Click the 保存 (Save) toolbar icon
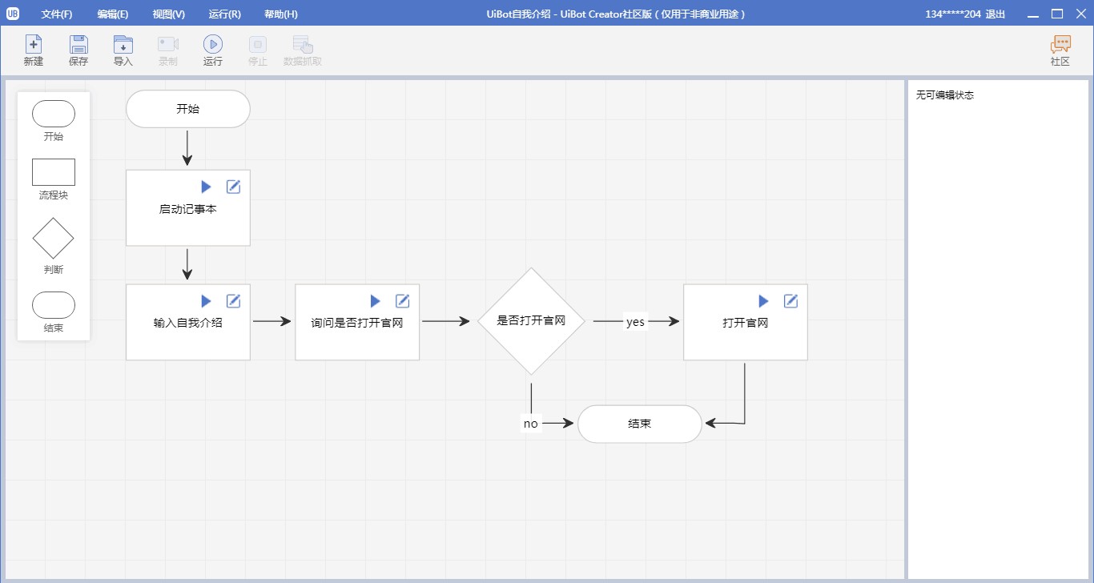 [78, 45]
